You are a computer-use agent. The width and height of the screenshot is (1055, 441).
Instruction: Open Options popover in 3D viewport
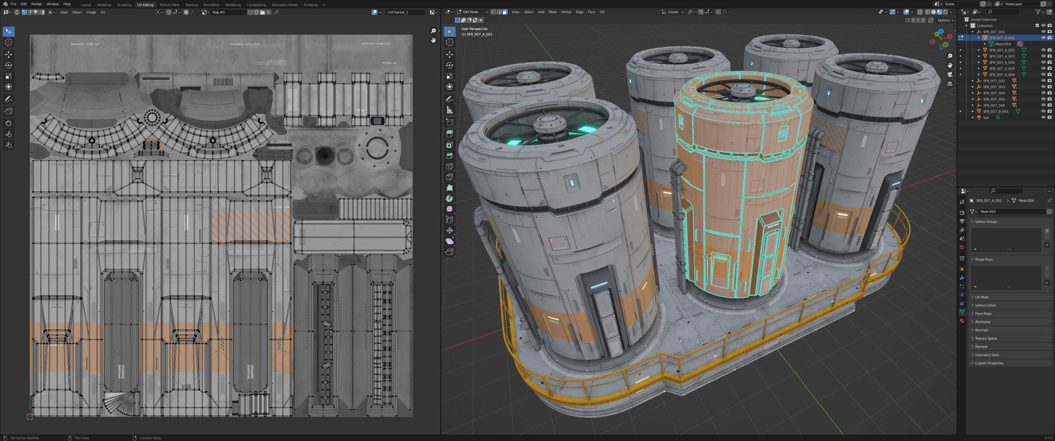(x=945, y=20)
